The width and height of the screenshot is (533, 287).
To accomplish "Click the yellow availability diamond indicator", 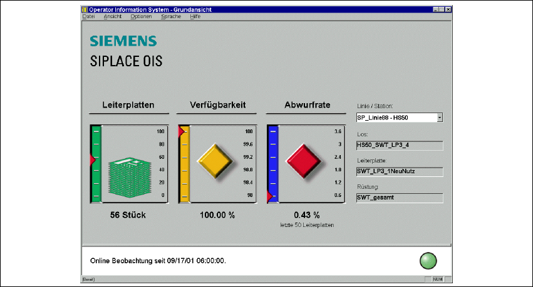I will click(x=215, y=161).
